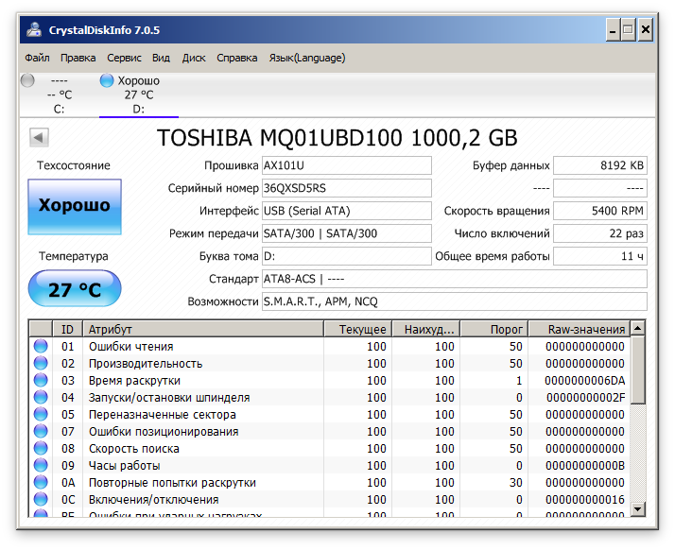Select the Повторные попытки раскрутки row
Viewport: 675px width, 550px height.
coord(329,483)
